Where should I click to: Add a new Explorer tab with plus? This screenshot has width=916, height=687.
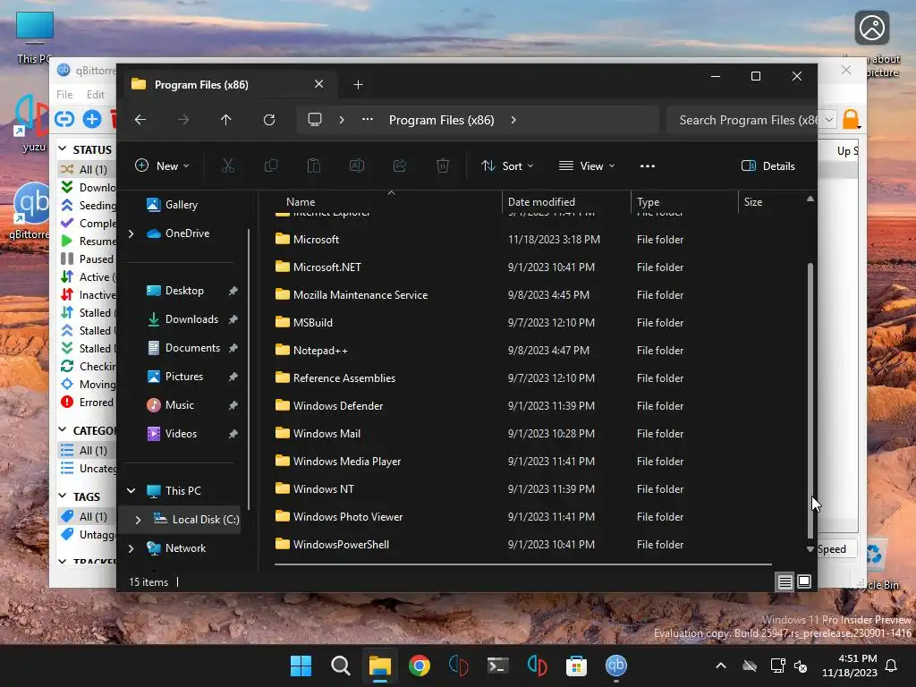(358, 85)
